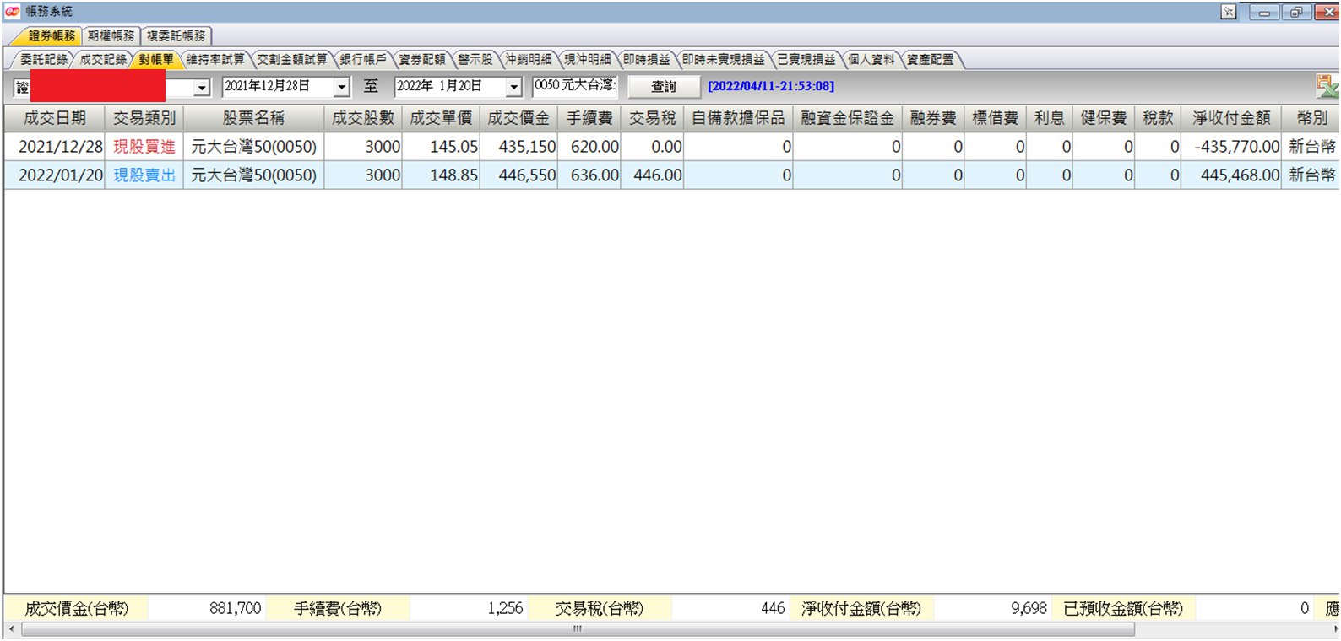
Task: Open the 維持率試算 tab
Action: click(215, 59)
